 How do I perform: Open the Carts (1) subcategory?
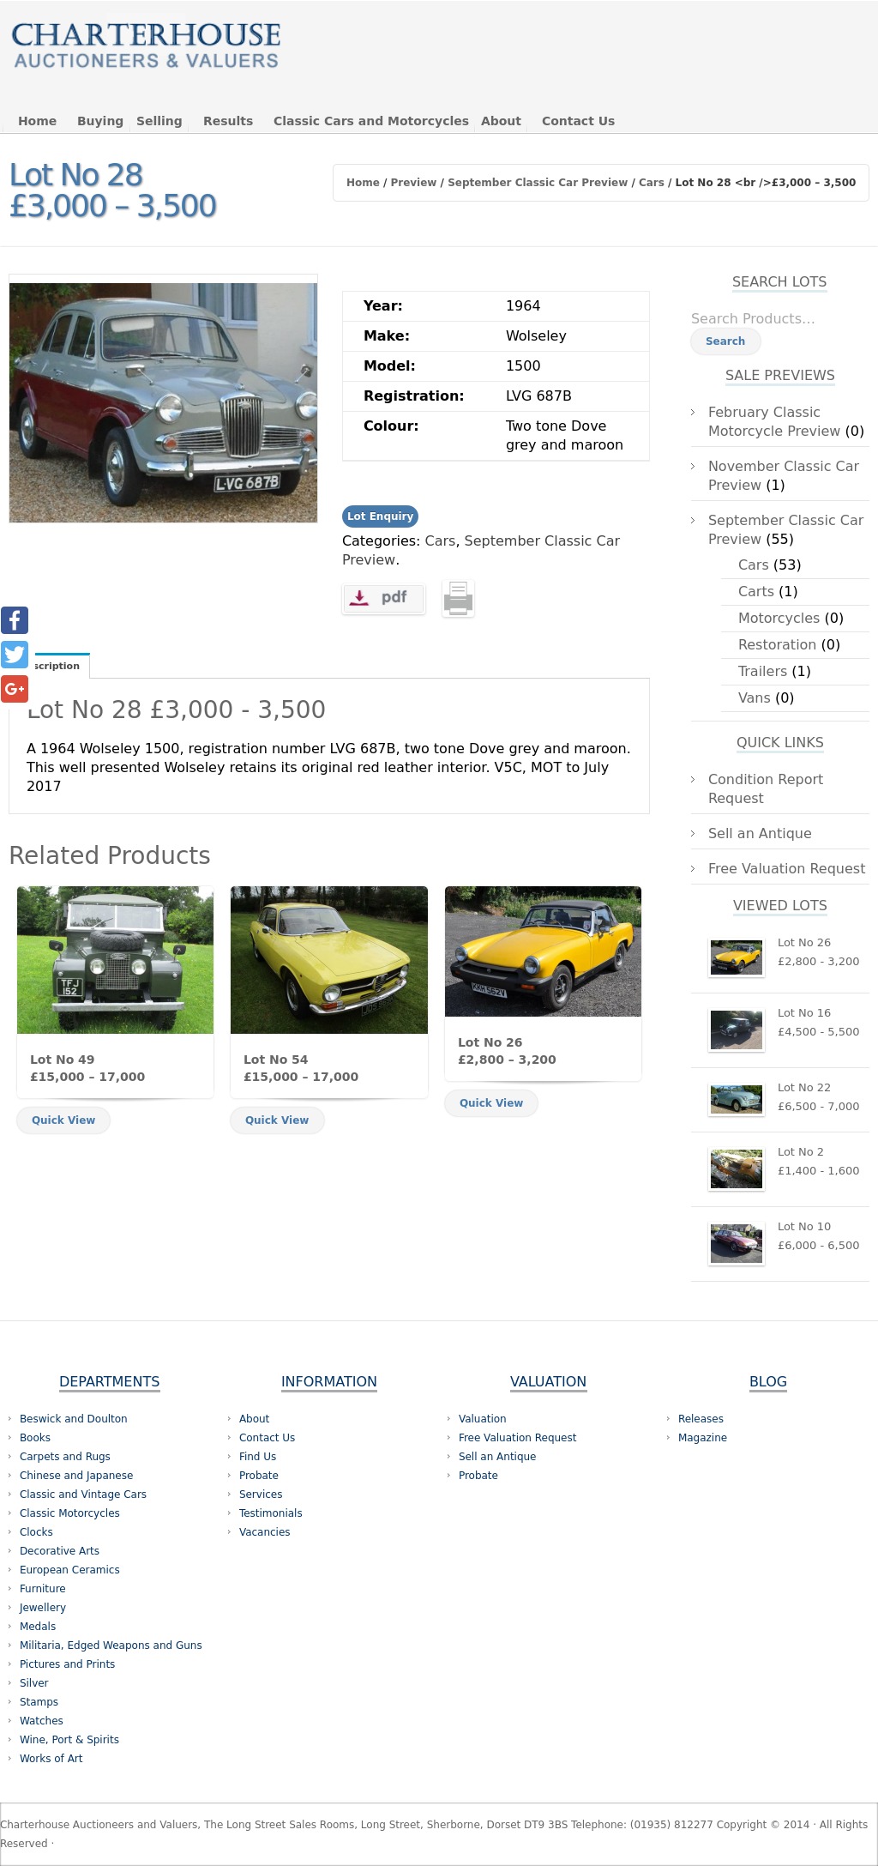[756, 591]
